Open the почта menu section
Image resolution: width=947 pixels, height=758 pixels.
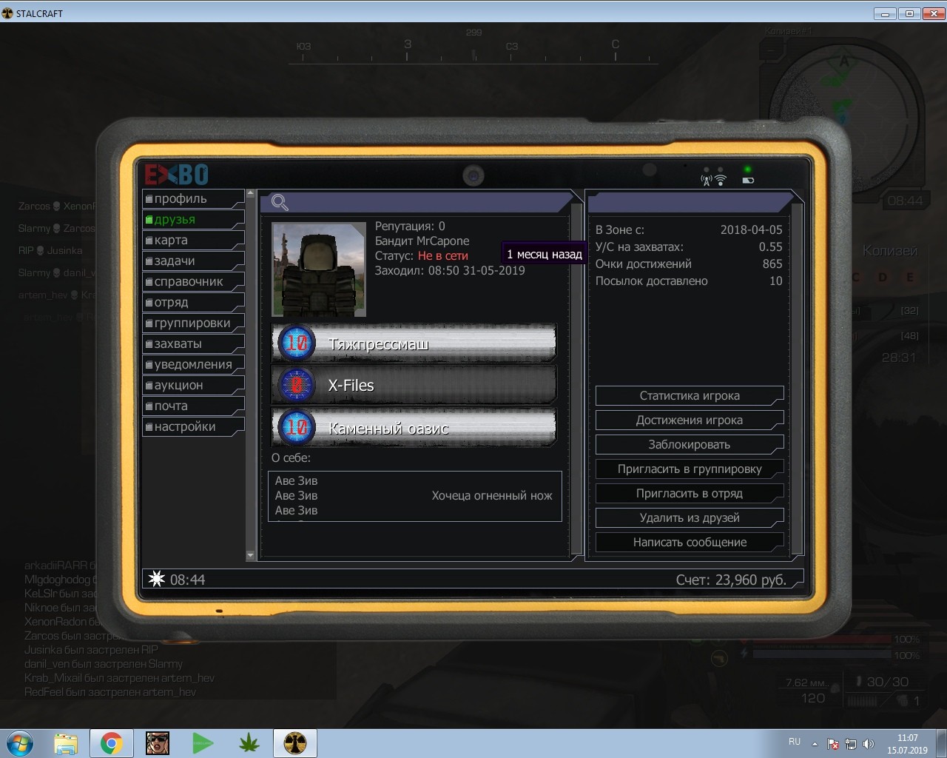pos(193,406)
